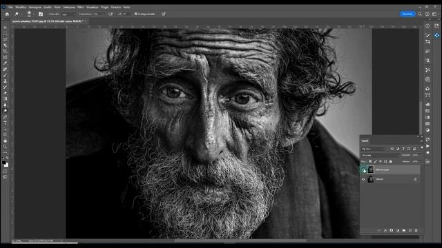This screenshot has height=248, width=442.
Task: Select the Type tool
Action: (5, 123)
